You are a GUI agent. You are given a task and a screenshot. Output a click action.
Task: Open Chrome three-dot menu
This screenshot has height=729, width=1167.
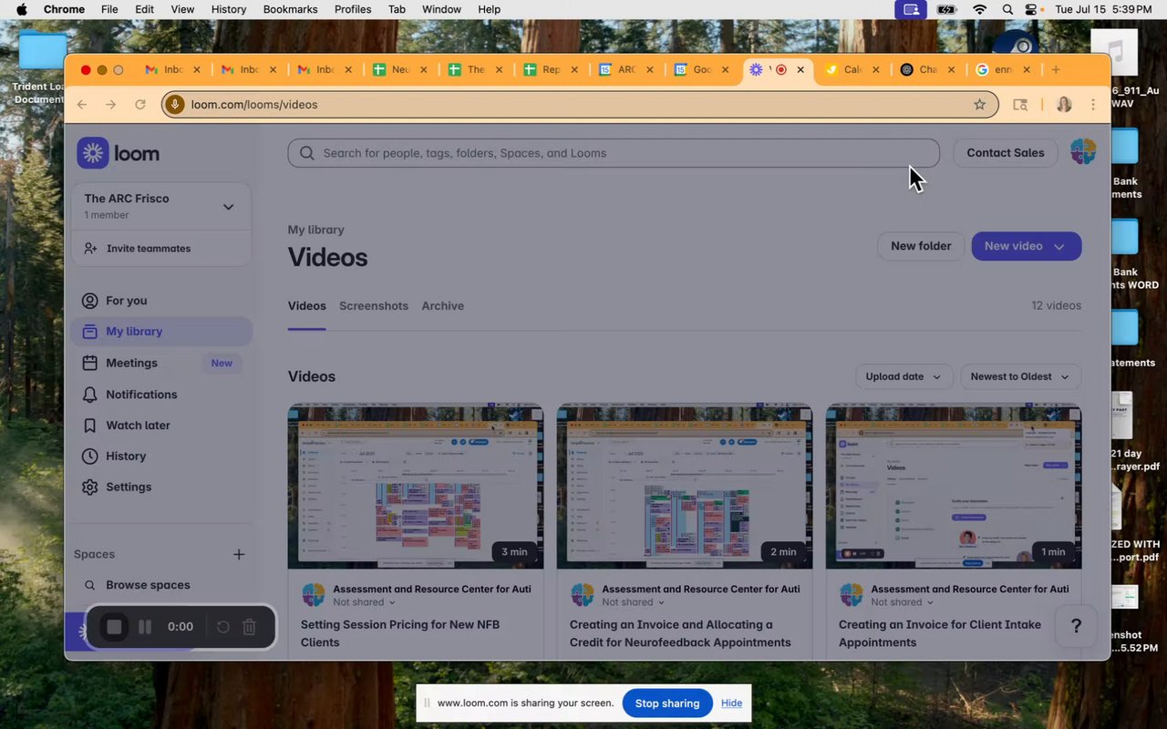click(x=1093, y=105)
